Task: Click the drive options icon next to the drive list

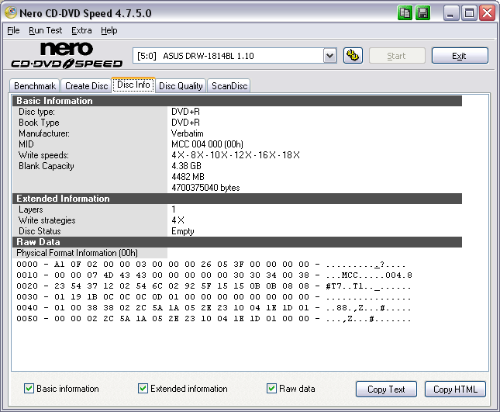Action: (x=353, y=56)
